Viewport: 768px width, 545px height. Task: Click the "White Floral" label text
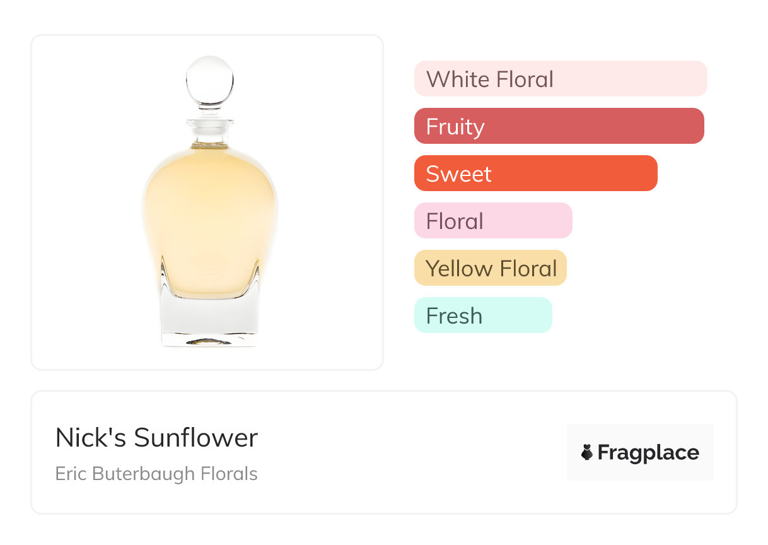tap(489, 79)
